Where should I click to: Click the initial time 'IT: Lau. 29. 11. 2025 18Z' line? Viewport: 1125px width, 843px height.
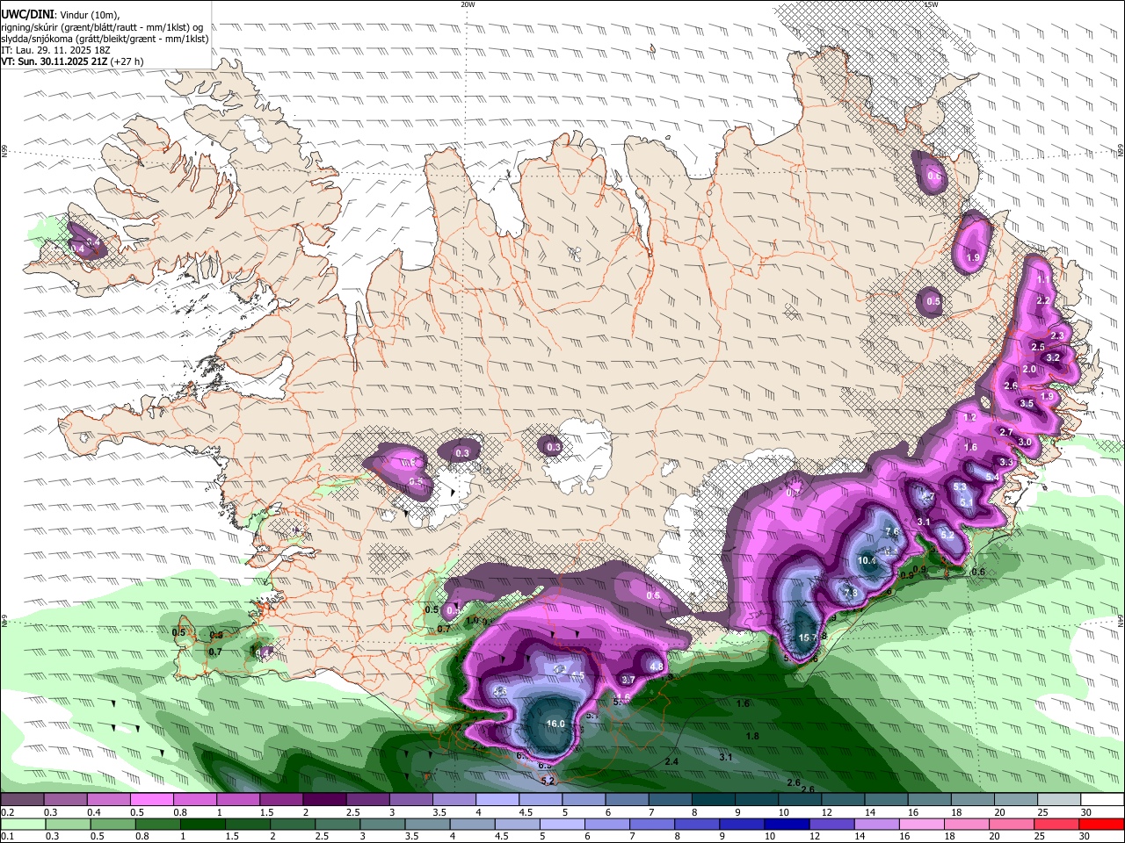(54, 50)
